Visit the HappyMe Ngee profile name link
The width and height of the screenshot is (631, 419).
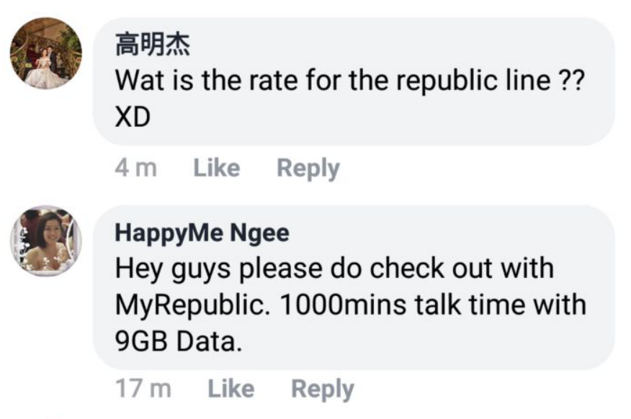[202, 233]
